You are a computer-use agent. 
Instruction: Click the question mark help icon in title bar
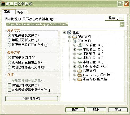[120, 4]
